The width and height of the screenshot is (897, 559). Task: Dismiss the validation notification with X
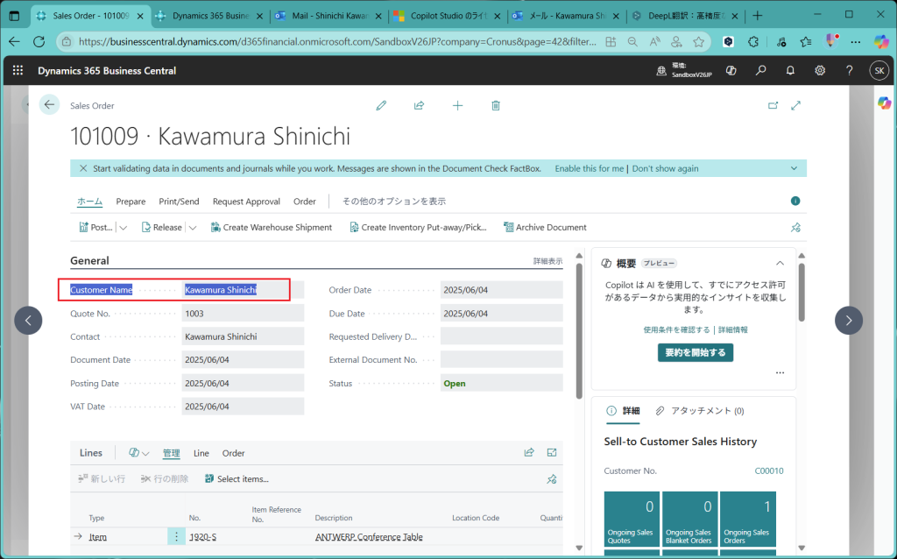[83, 168]
